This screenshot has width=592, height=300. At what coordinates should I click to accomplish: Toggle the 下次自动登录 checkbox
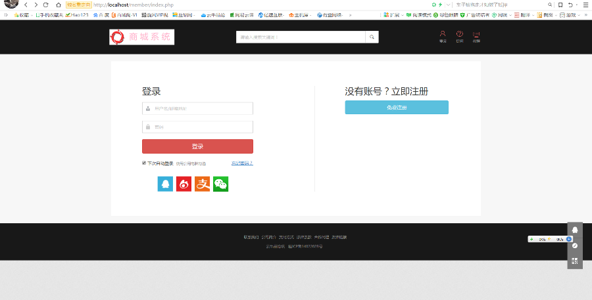(144, 163)
